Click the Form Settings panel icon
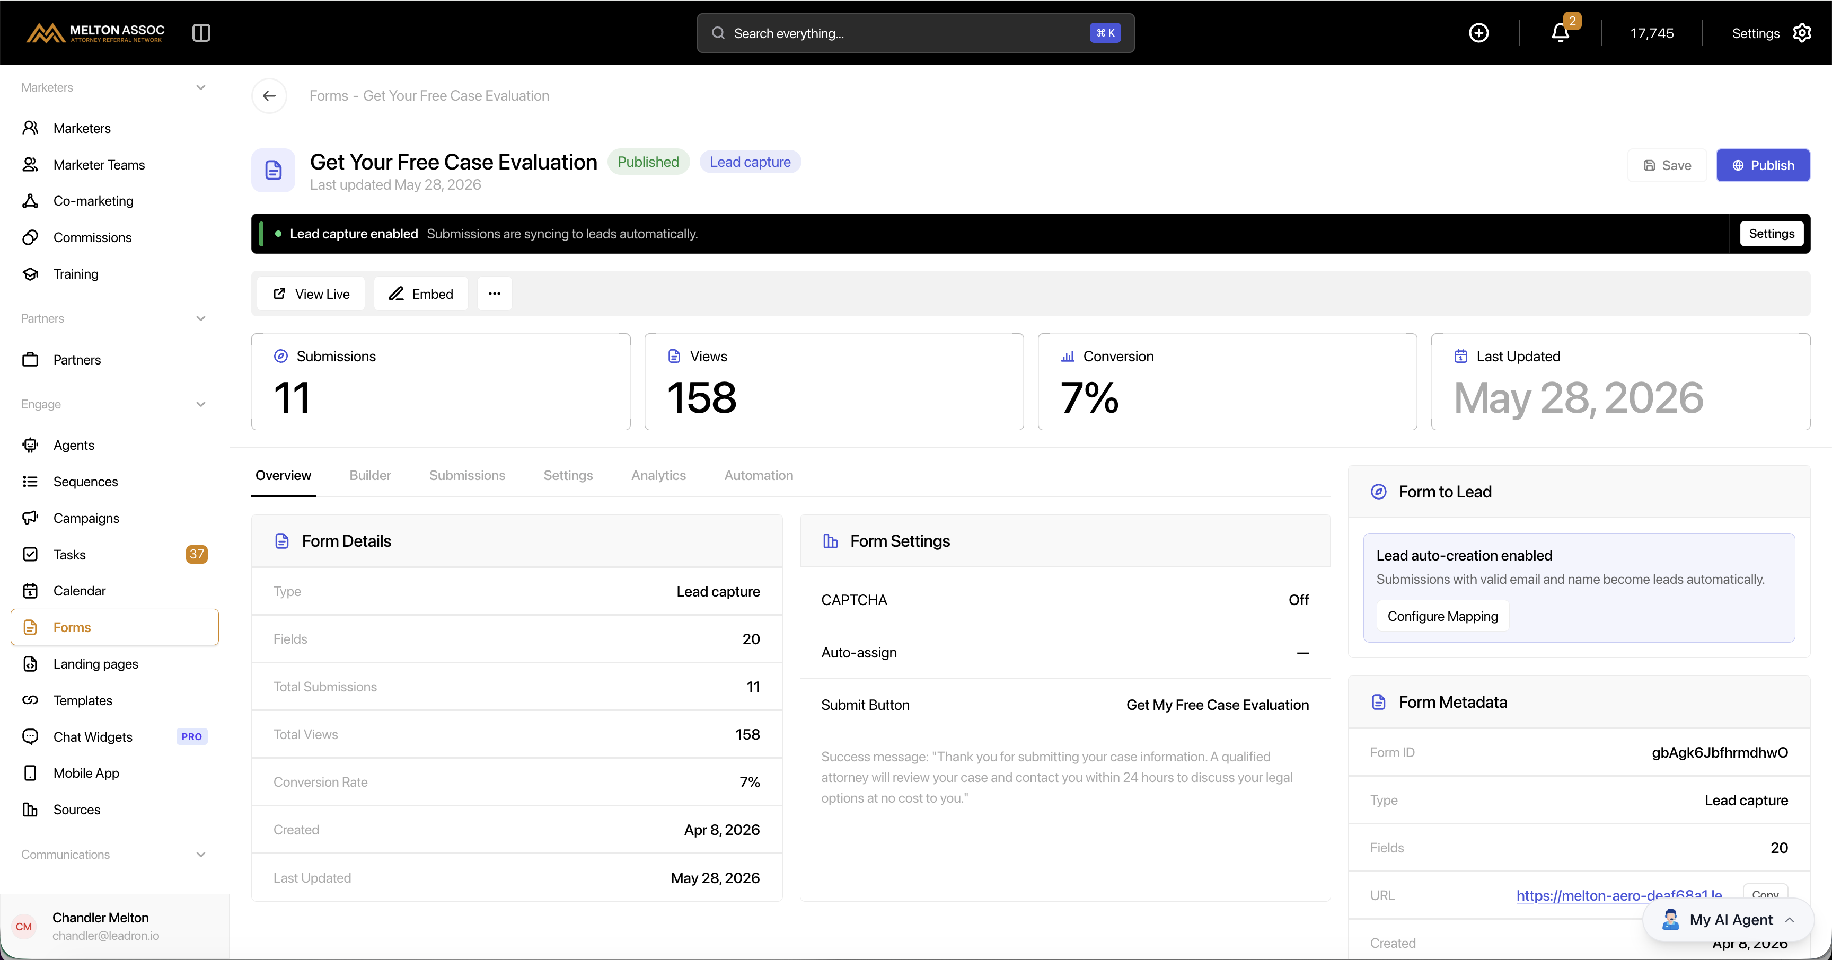This screenshot has height=960, width=1832. [x=830, y=541]
